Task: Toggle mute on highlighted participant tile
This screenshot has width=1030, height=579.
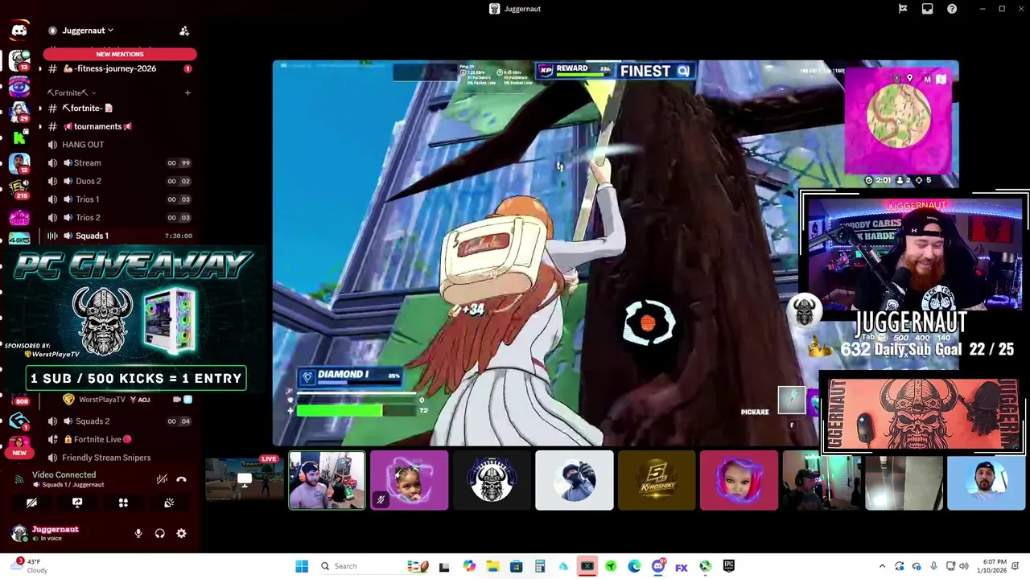Action: [381, 499]
